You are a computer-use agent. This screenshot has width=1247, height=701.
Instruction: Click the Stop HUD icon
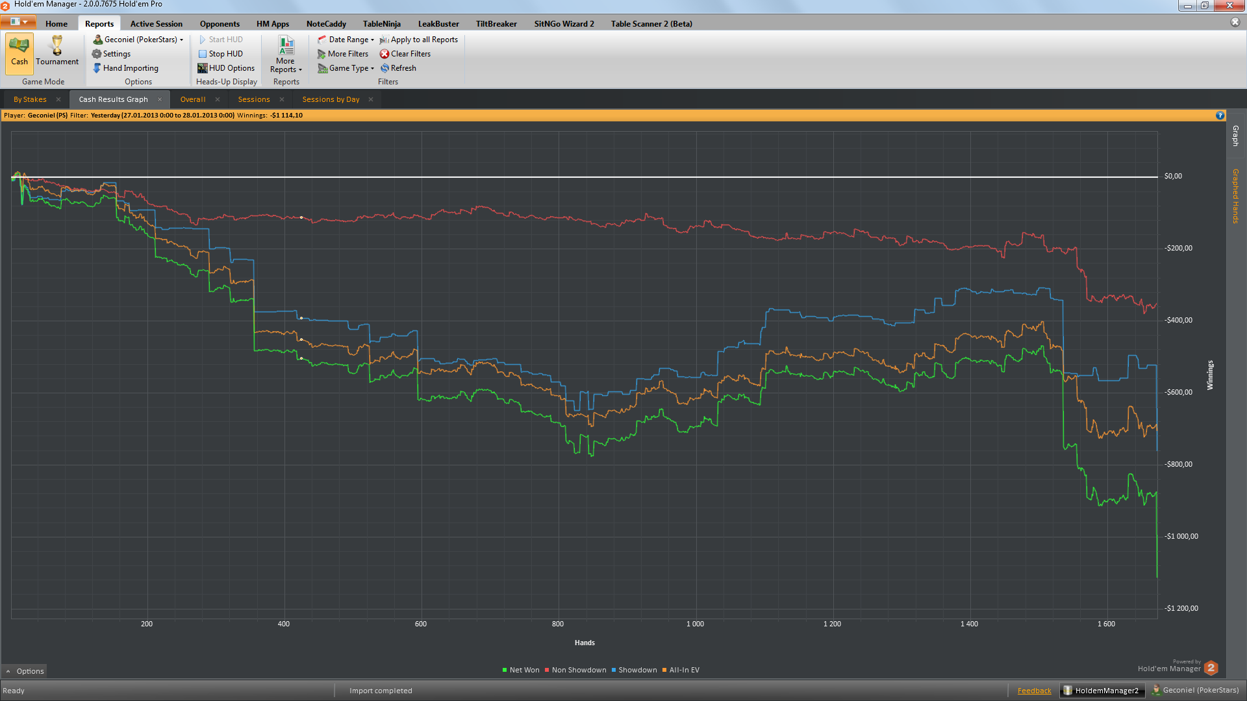pos(203,54)
